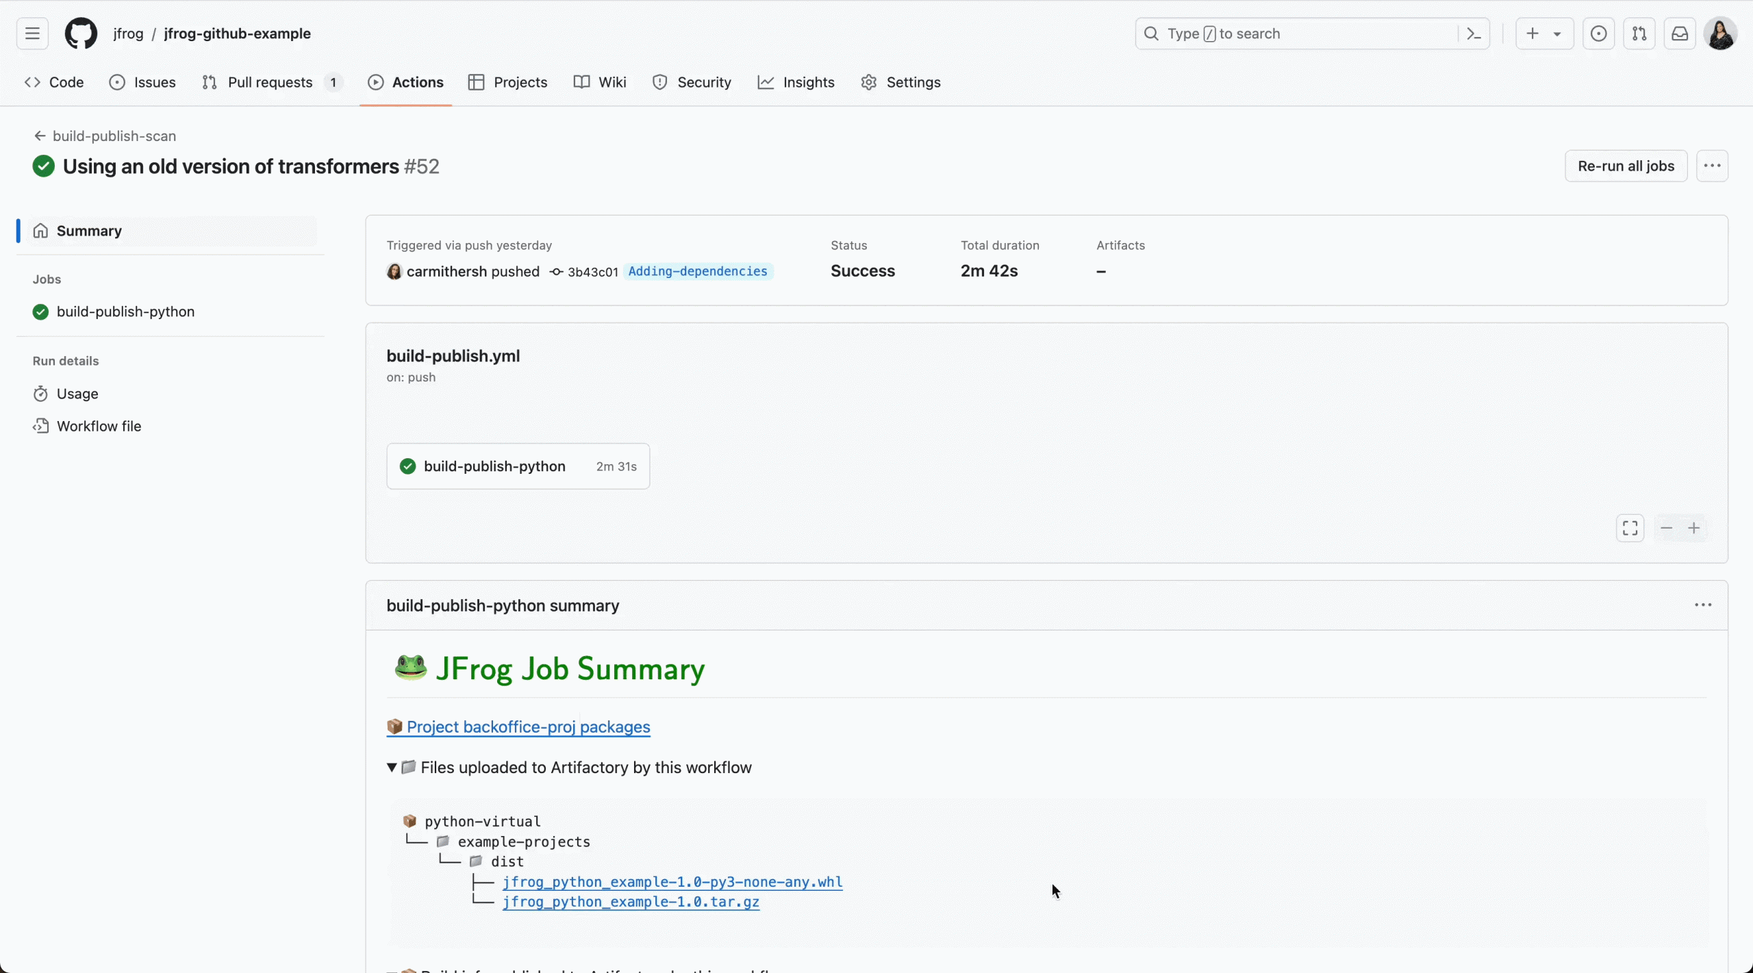Click the commit icon before 3b43c01
Viewport: 1753px width, 973px height.
click(557, 272)
